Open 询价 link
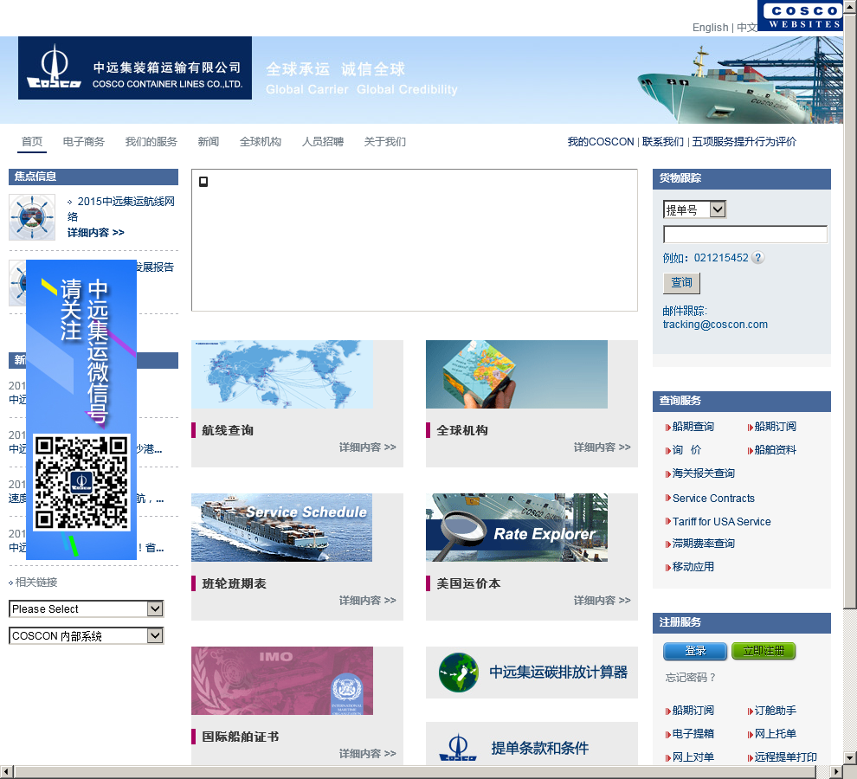This screenshot has width=857, height=779. [x=686, y=450]
